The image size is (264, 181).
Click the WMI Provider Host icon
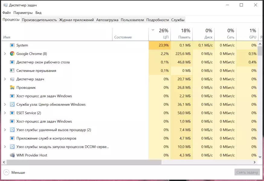point(12,155)
